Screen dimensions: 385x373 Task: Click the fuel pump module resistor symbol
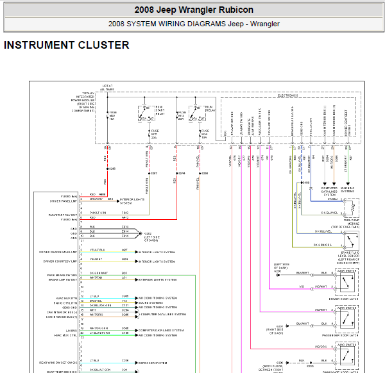(x=353, y=208)
